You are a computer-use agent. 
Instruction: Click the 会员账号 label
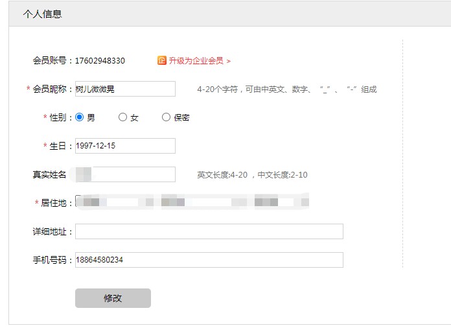52,61
